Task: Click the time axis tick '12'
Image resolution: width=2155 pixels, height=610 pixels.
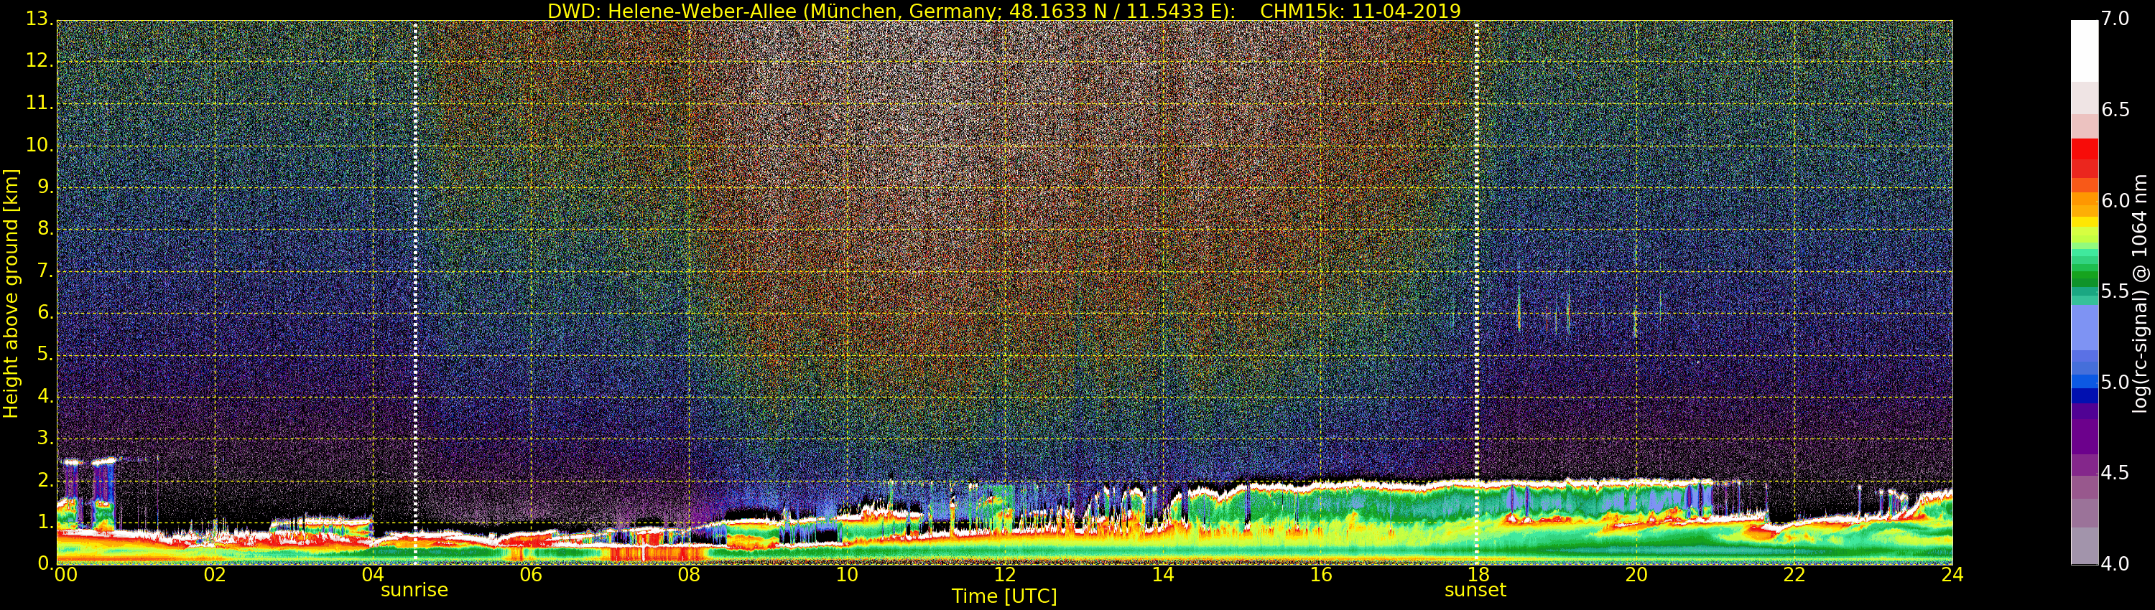Action: [1005, 575]
